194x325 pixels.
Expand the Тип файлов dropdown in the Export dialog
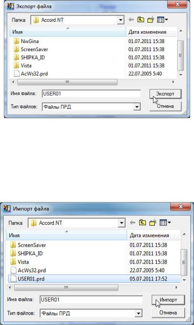tap(137, 107)
